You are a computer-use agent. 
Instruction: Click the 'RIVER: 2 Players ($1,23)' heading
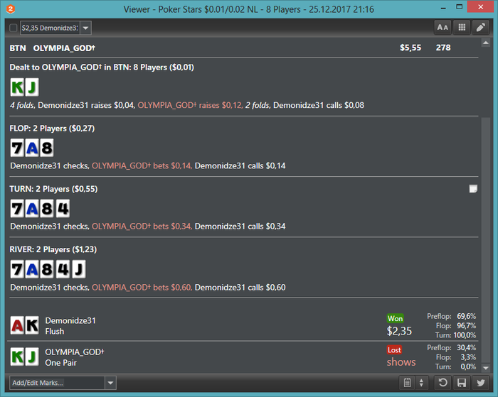click(53, 249)
